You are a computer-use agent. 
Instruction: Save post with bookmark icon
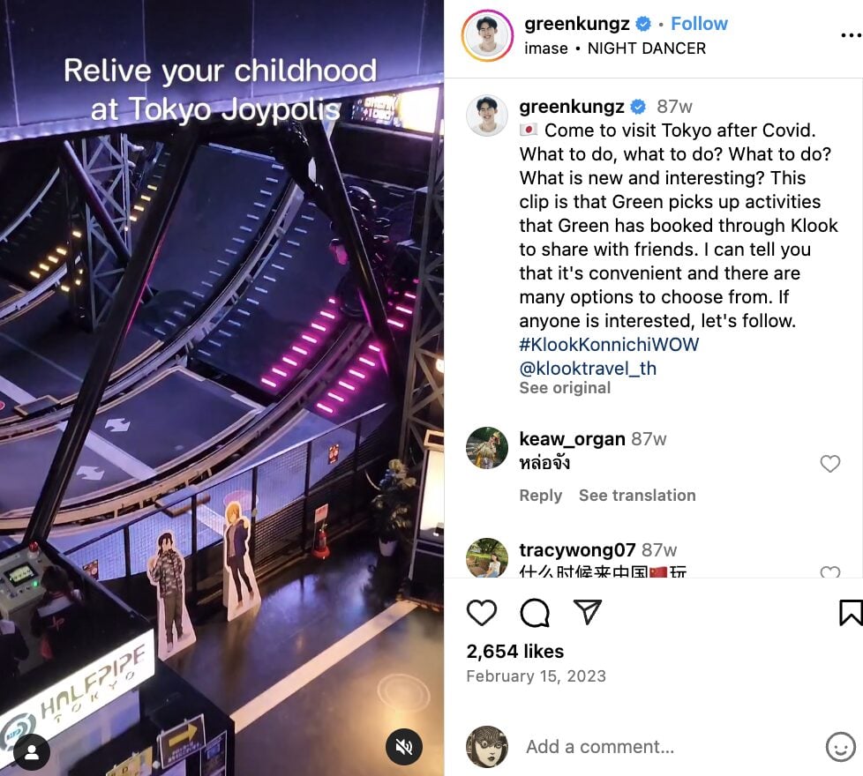[x=851, y=613]
